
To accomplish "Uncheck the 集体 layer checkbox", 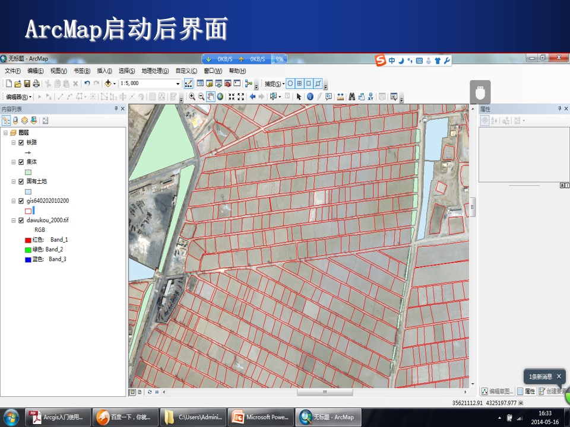I will pyautogui.click(x=21, y=162).
